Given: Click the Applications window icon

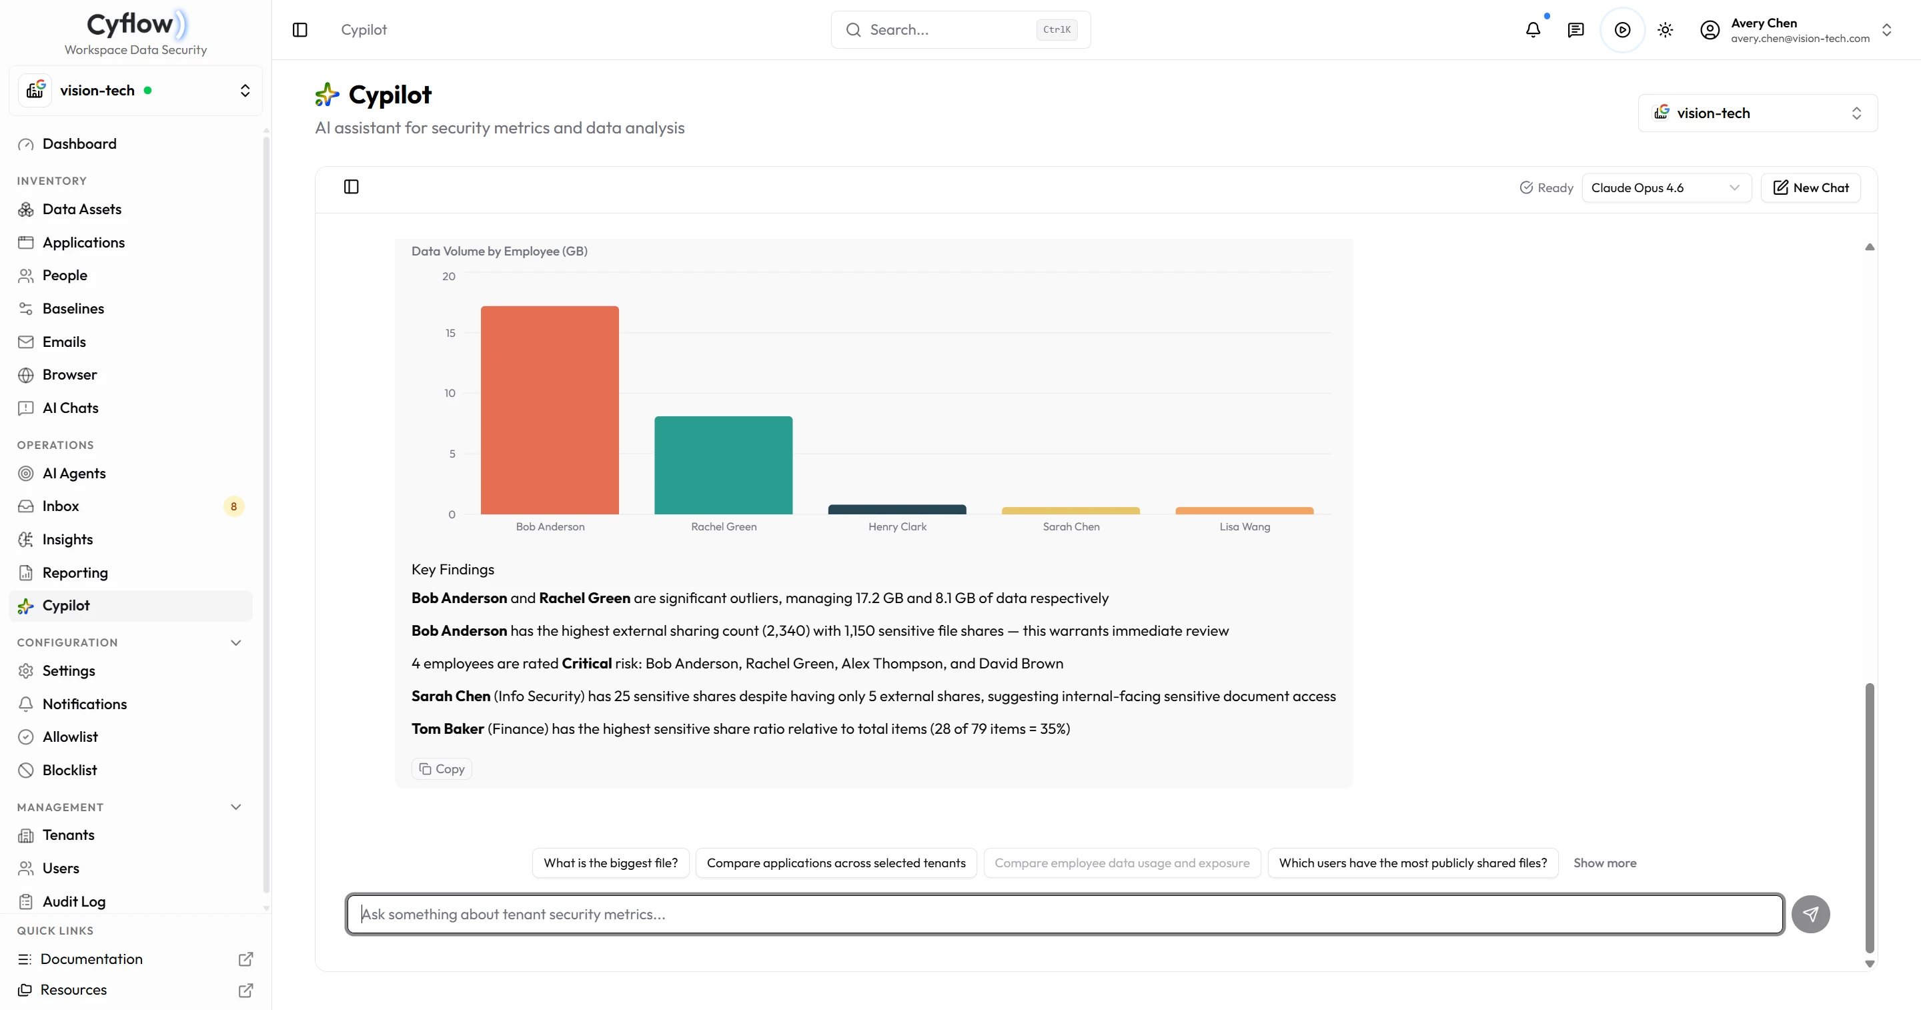Looking at the screenshot, I should [x=26, y=242].
